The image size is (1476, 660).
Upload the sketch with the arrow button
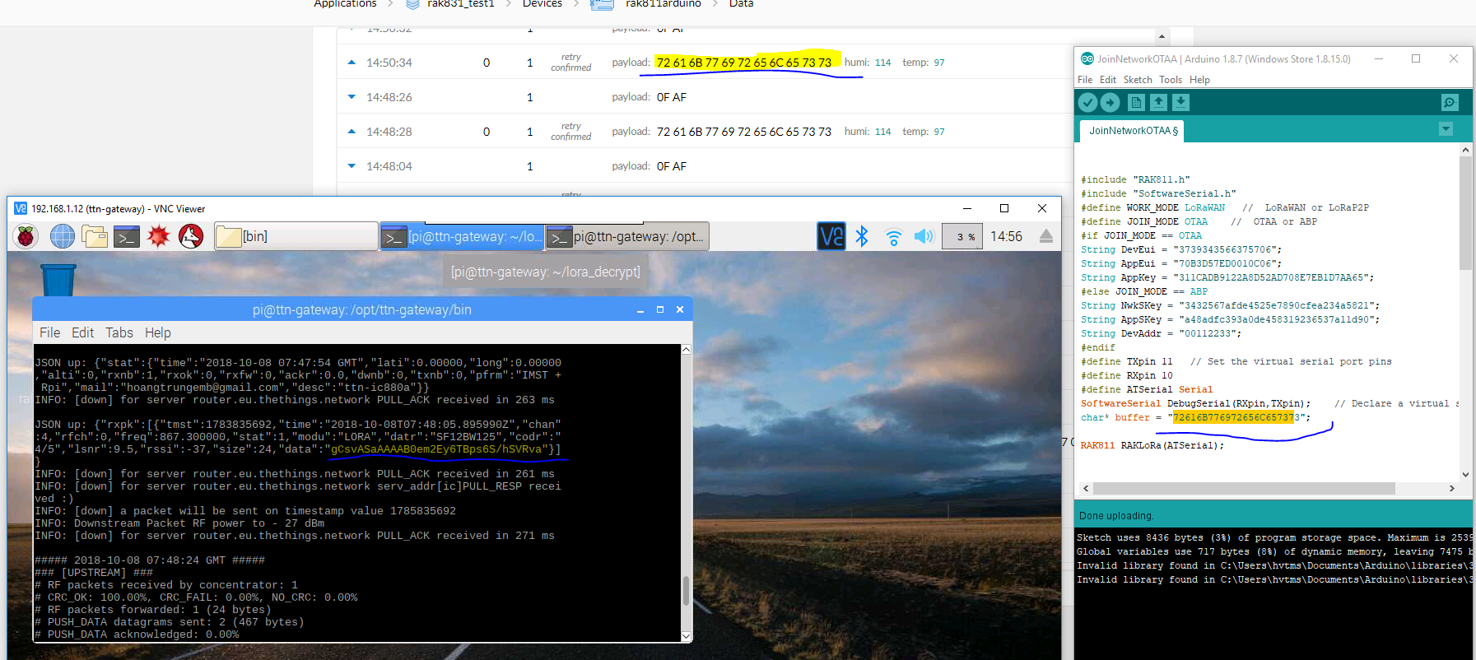1110,102
